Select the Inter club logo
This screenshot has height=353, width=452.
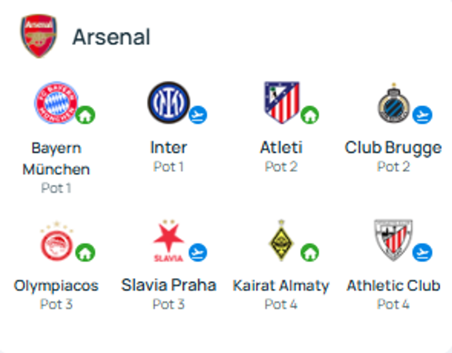pyautogui.click(x=168, y=102)
